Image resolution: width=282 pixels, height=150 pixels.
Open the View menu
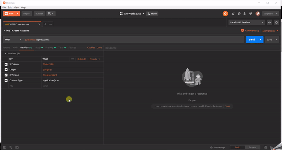tap(16, 7)
